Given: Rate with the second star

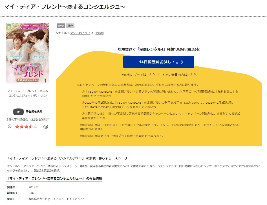Looking at the screenshot, I should [x=22, y=127].
